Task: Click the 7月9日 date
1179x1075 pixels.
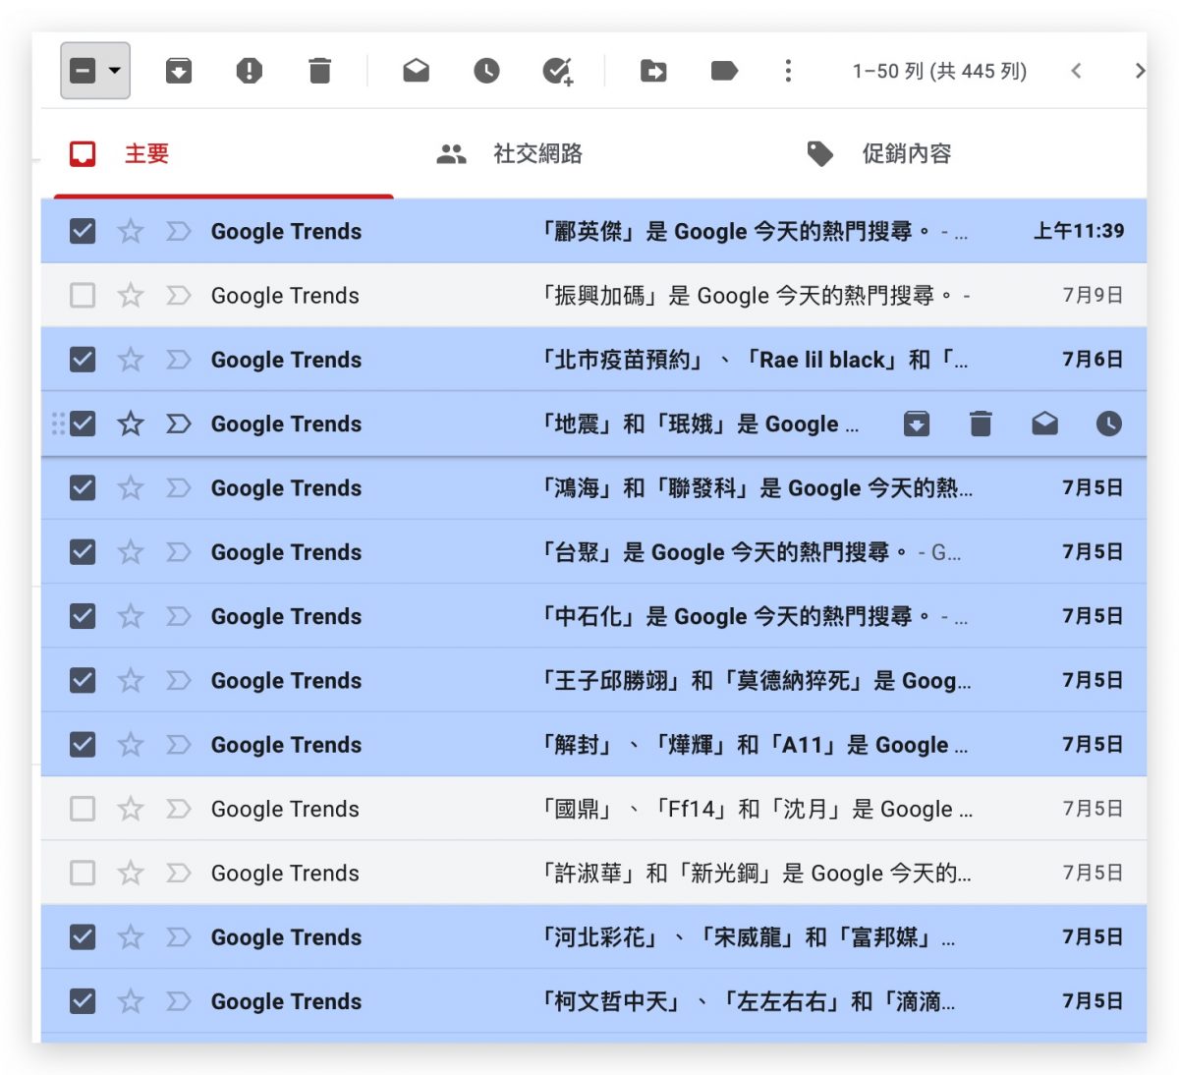Action: [x=1093, y=295]
